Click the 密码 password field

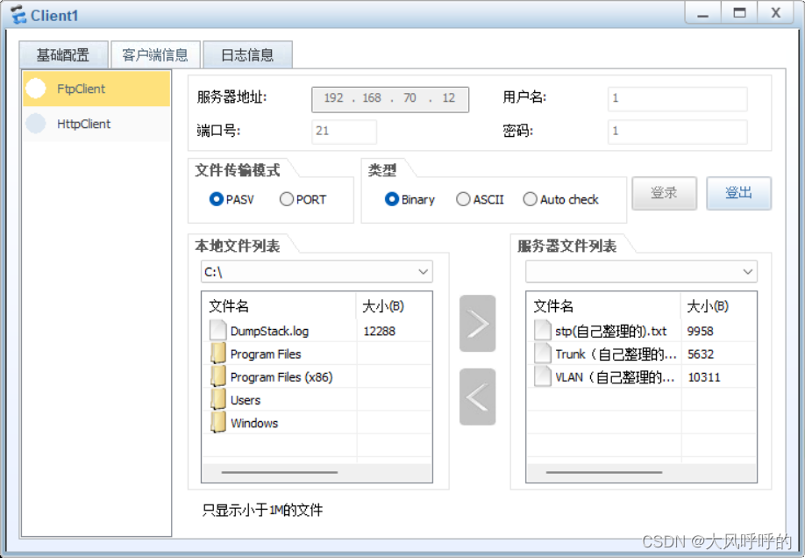click(x=677, y=131)
